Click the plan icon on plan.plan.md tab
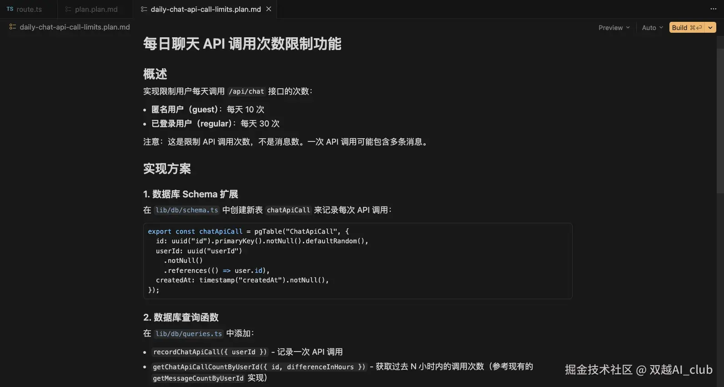Screen dimensions: 724x387 coord(68,9)
